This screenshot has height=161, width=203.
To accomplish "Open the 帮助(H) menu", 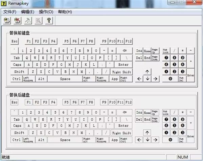I will (x=65, y=12).
